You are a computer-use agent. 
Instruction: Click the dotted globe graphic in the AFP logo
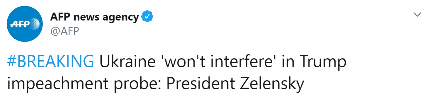pyautogui.click(x=34, y=23)
